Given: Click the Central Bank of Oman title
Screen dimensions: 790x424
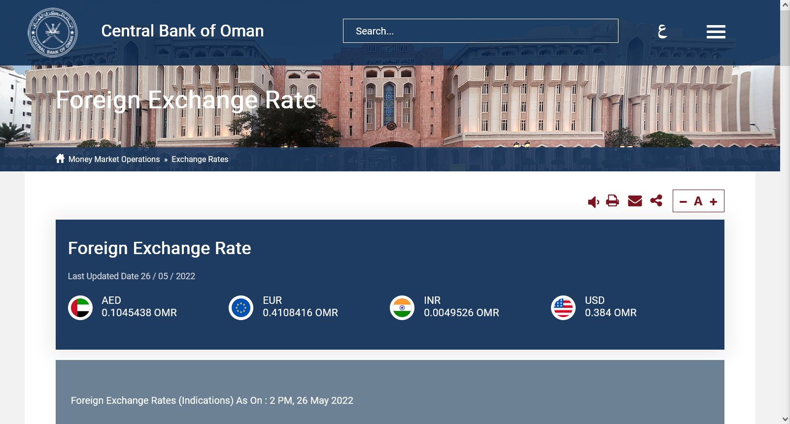Looking at the screenshot, I should tap(182, 31).
